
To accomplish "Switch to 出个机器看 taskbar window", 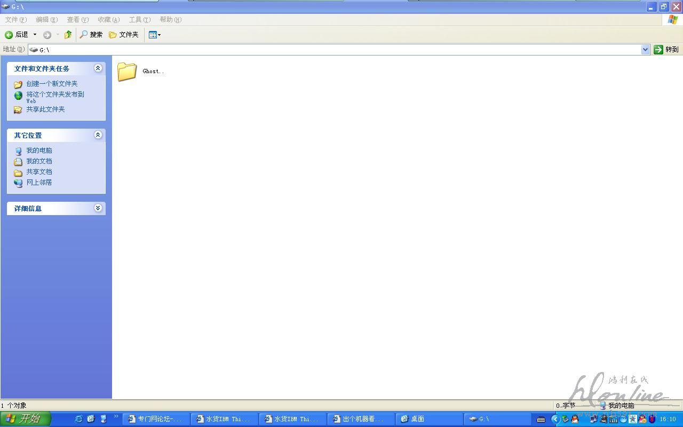I will click(361, 419).
